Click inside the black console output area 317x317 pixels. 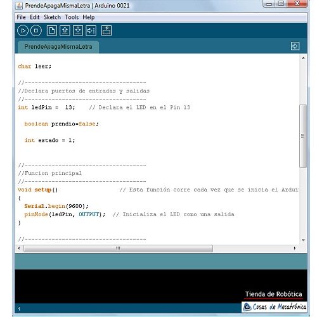(x=160, y=286)
